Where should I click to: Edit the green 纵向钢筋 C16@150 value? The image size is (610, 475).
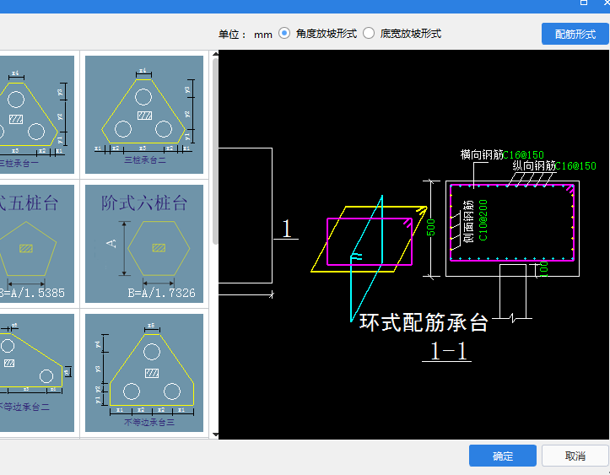(576, 166)
